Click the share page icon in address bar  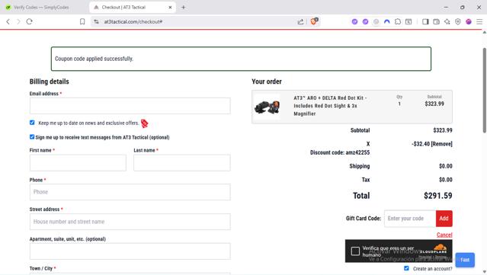point(300,22)
